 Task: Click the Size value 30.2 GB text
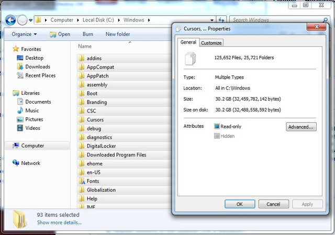click(248, 99)
